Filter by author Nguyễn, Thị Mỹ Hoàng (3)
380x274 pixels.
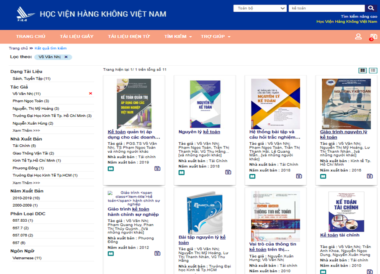pyautogui.click(x=36, y=108)
